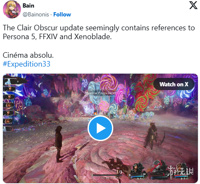Click the hooded character standing on left
The width and height of the screenshot is (200, 184).
[x=59, y=144]
